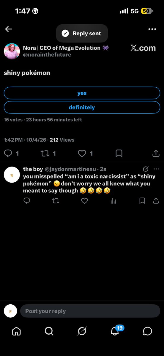Tap the reply bubble on Nora's post
Viewport: 164px width, 356px height.
click(x=8, y=154)
